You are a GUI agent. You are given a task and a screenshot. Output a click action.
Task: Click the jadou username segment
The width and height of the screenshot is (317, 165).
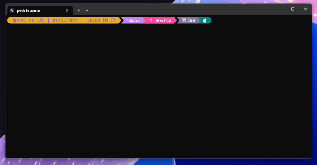click(133, 20)
